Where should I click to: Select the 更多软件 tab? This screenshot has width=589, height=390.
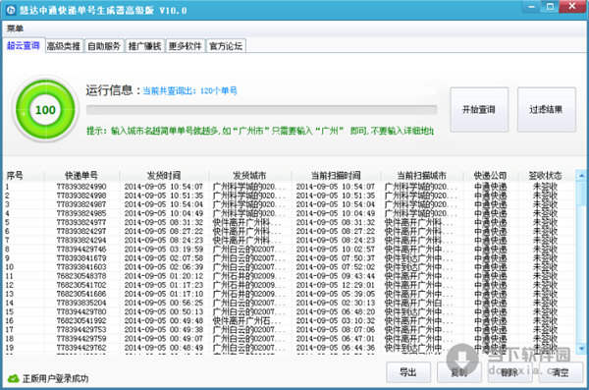(186, 46)
